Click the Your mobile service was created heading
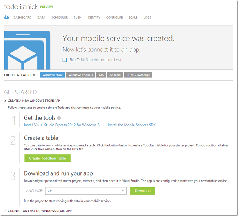The height and width of the screenshot is (216, 238). pos(119,38)
